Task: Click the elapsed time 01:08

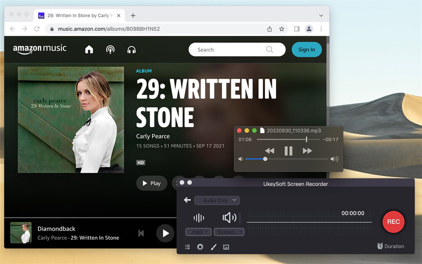Action: click(245, 139)
